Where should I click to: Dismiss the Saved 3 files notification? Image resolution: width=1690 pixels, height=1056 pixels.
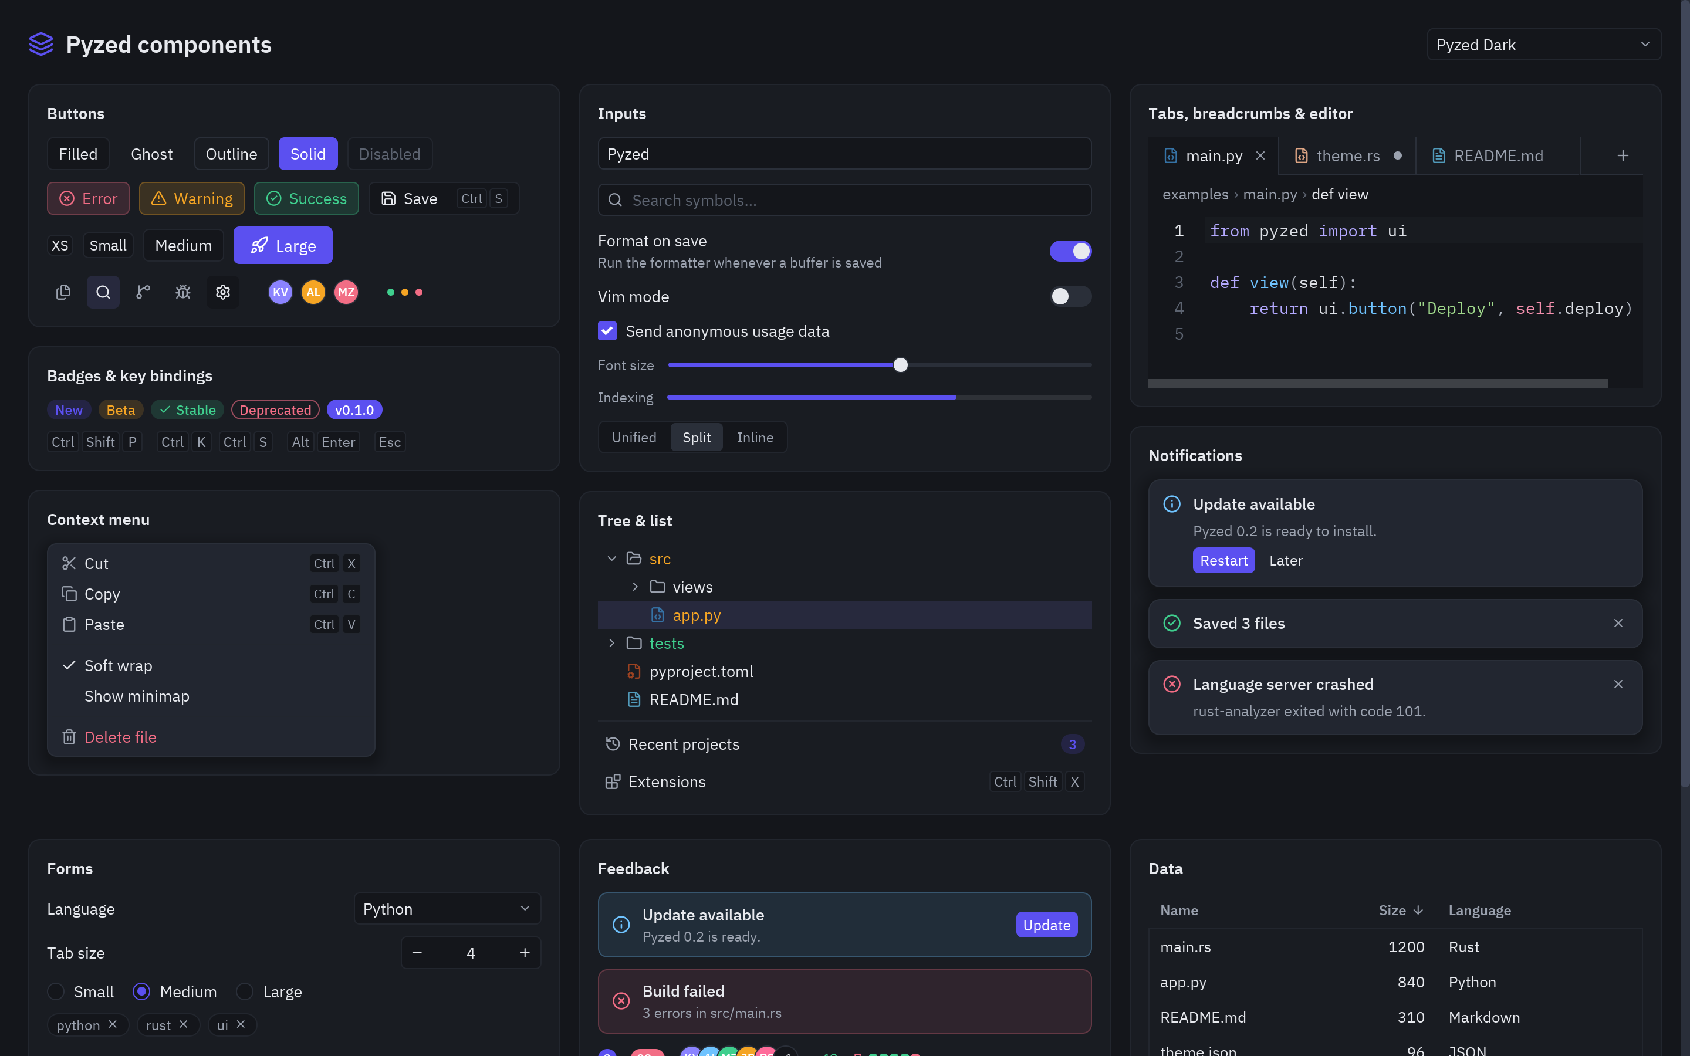point(1618,623)
